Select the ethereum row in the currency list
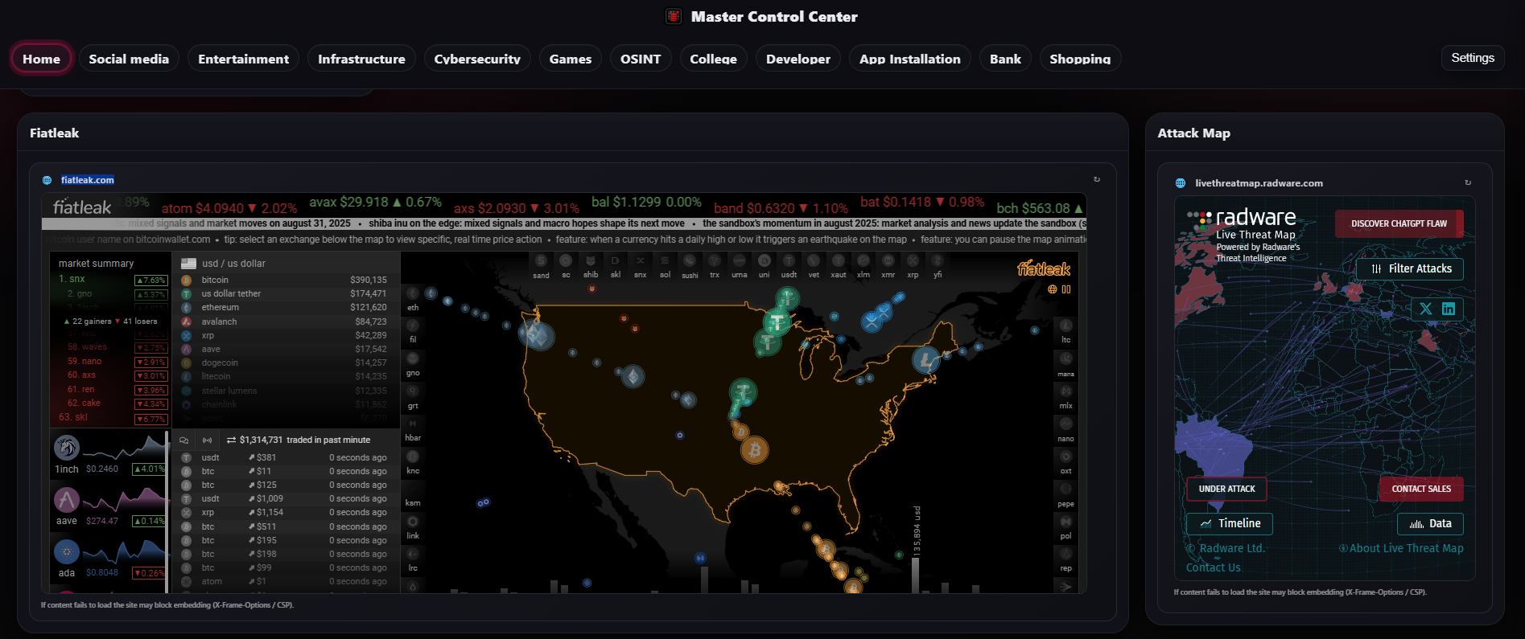 coord(286,307)
